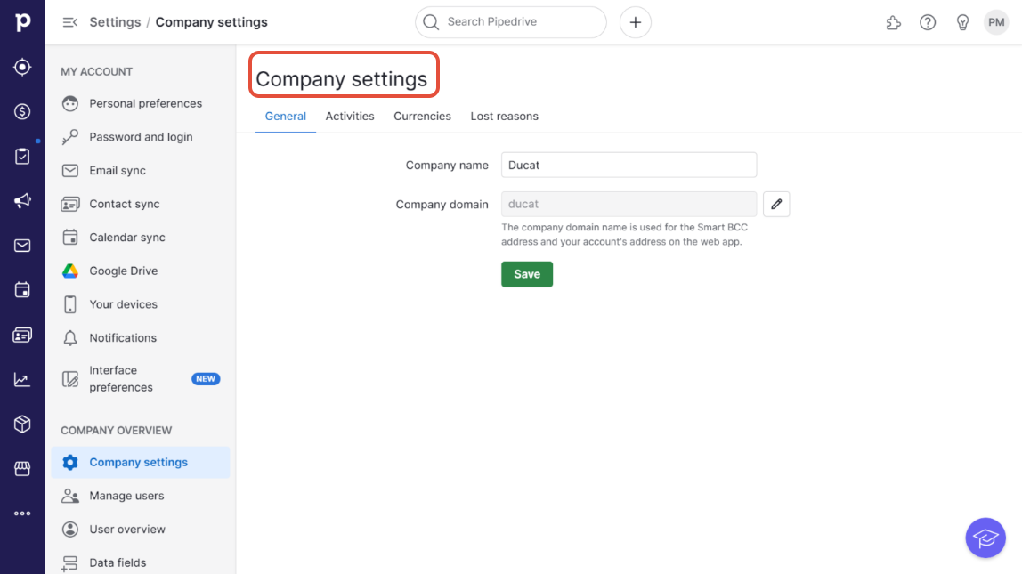
Task: Click the green Save button
Action: tap(527, 274)
